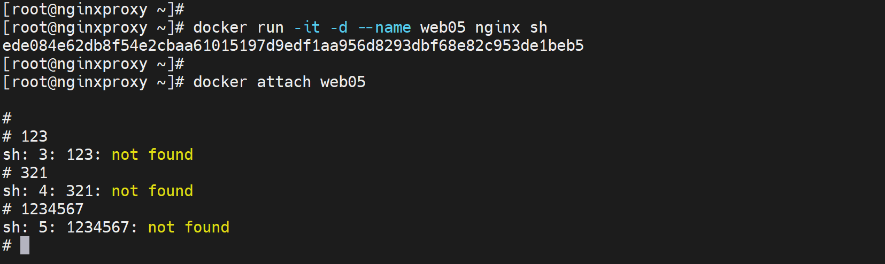Click the word "nginx" image name after web05
885x264 pixels.
click(x=497, y=28)
